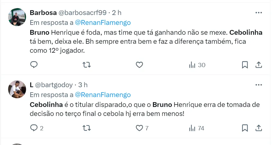Open Barbosa's profile picture
This screenshot has height=145, width=274.
[17, 17]
